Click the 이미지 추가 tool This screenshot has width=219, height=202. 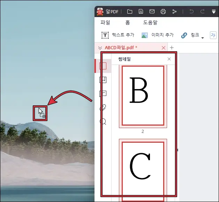point(157,35)
